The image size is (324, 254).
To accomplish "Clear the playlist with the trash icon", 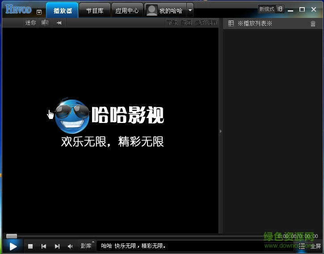I will (313, 24).
